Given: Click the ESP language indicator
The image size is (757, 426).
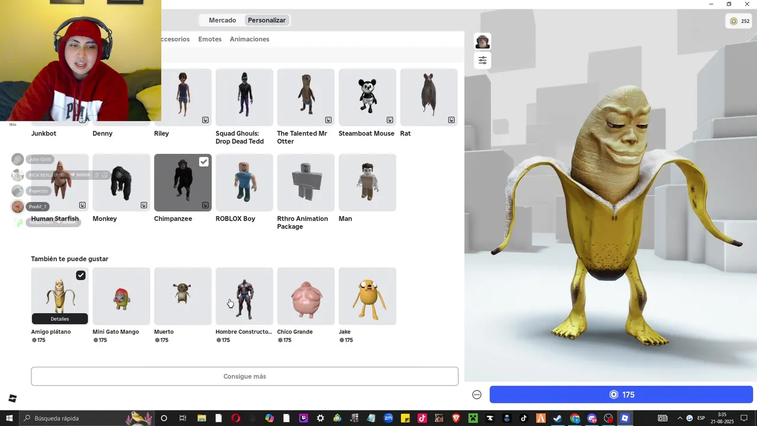Looking at the screenshot, I should pos(701,418).
